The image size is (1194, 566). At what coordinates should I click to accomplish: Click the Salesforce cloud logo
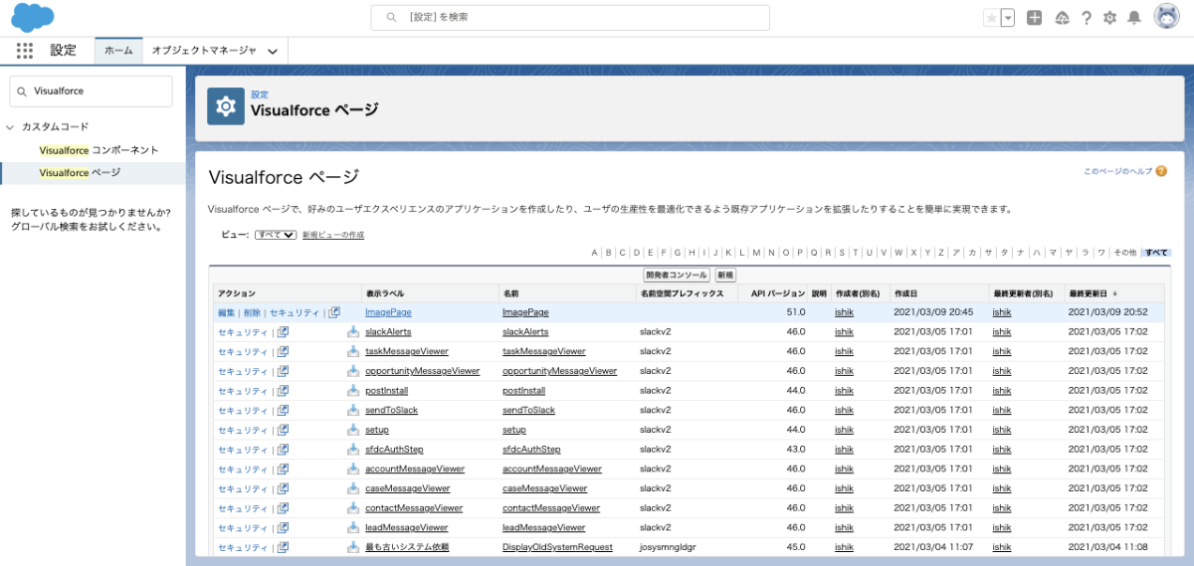(x=33, y=17)
